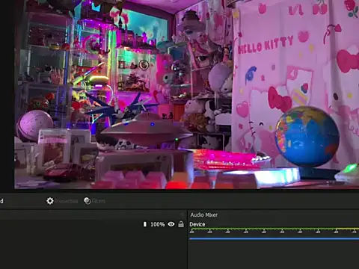Open source Properties via gear icon
Viewport: 359px width, 269px height.
50,201
